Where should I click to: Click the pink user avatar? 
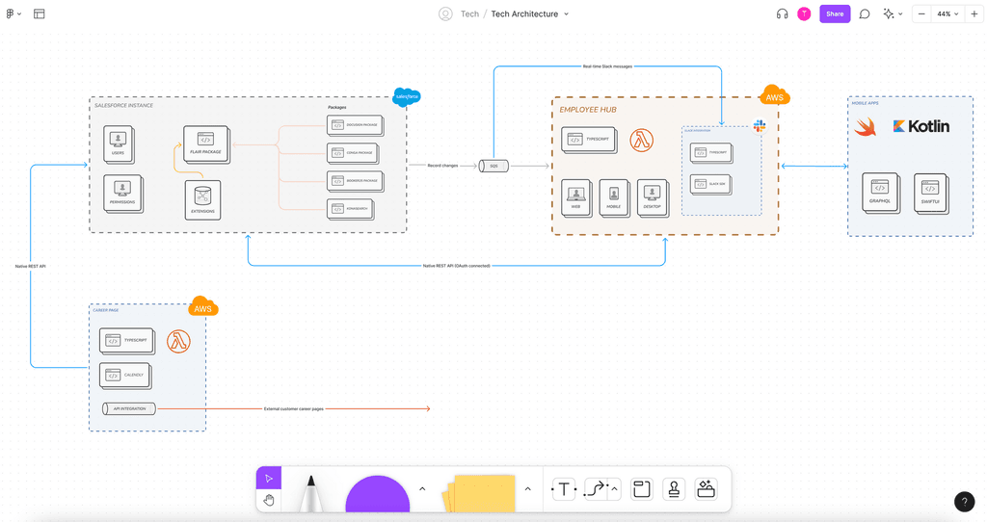(x=804, y=13)
